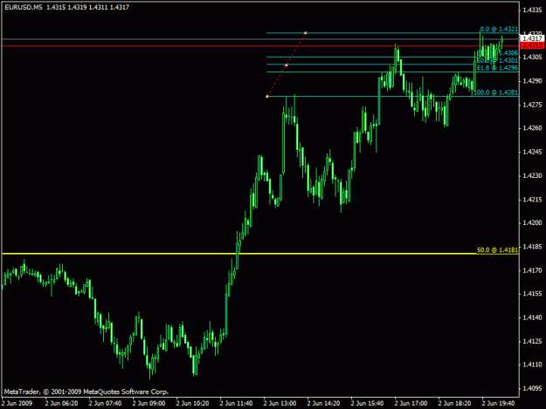The image size is (546, 409).
Task: Click the '2 Jun 07:40' time axis label
Action: (x=105, y=403)
